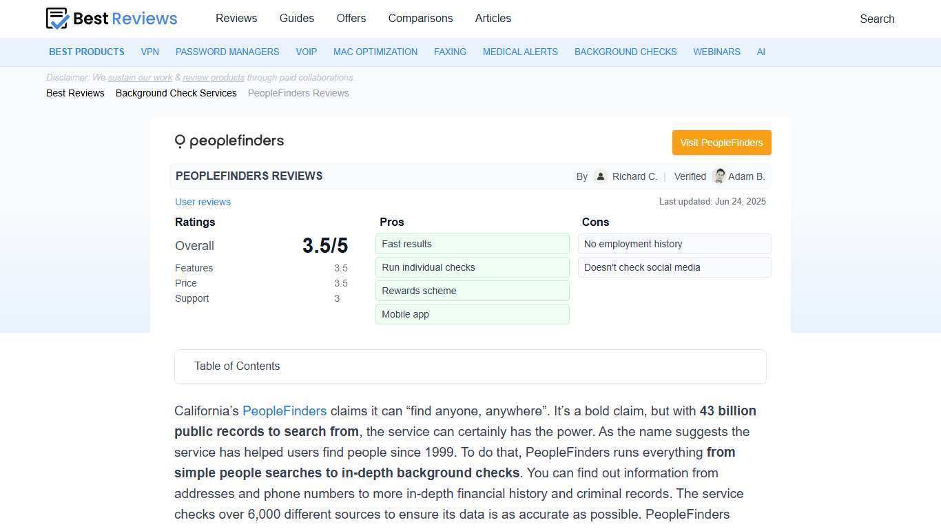
Task: Open the Reviews menu
Action: (236, 19)
